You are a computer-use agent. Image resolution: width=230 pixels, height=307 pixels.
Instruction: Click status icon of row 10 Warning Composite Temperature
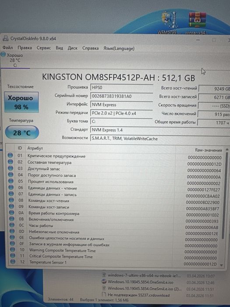(13, 250)
